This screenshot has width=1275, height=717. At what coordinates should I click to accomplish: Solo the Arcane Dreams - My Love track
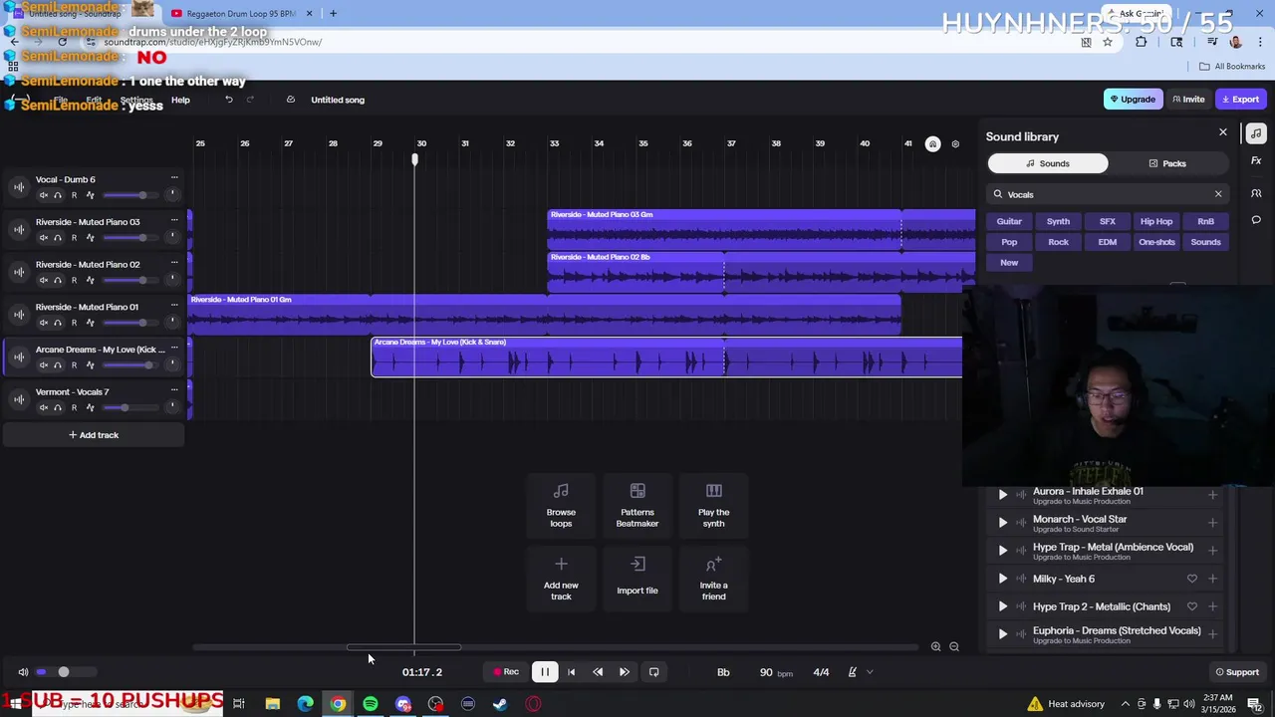coord(58,365)
